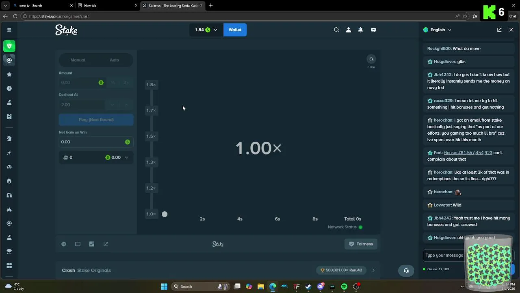Viewport: 520px width, 293px height.
Task: Open Discord from the taskbar
Action: [x=321, y=286]
